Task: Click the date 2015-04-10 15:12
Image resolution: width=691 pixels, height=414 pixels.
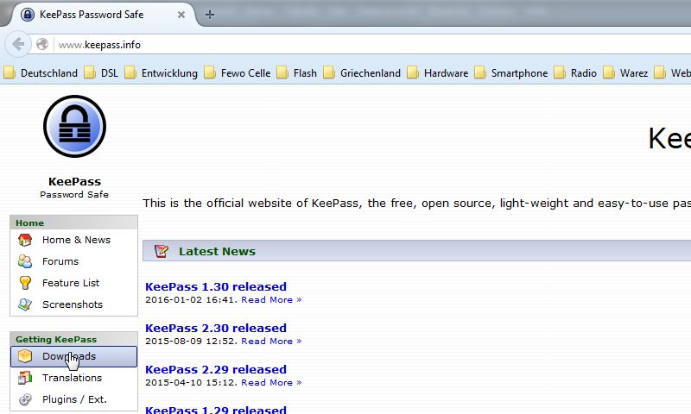Action: [191, 382]
